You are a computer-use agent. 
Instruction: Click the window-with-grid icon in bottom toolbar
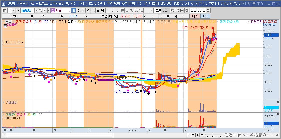(x=226, y=135)
